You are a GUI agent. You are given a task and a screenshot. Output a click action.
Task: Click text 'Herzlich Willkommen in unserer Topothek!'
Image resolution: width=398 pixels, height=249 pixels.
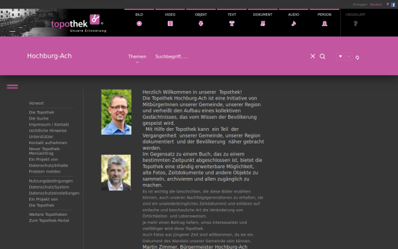[x=192, y=92]
